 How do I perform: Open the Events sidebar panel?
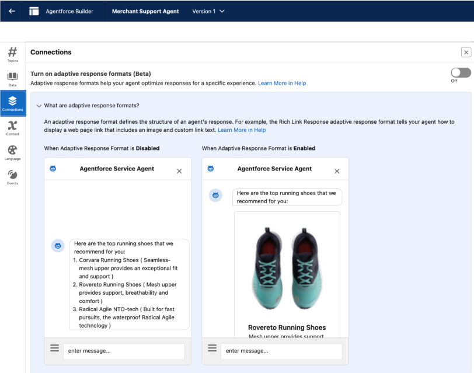coord(12,176)
